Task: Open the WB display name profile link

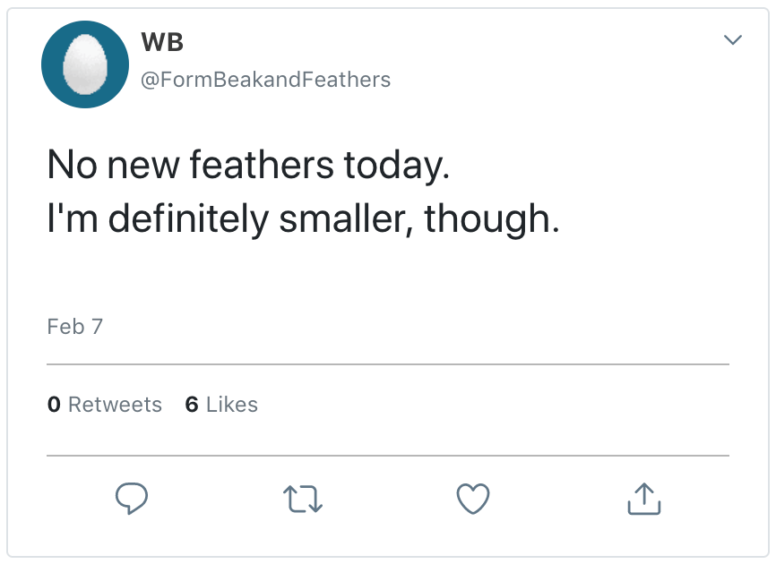Action: click(x=162, y=43)
